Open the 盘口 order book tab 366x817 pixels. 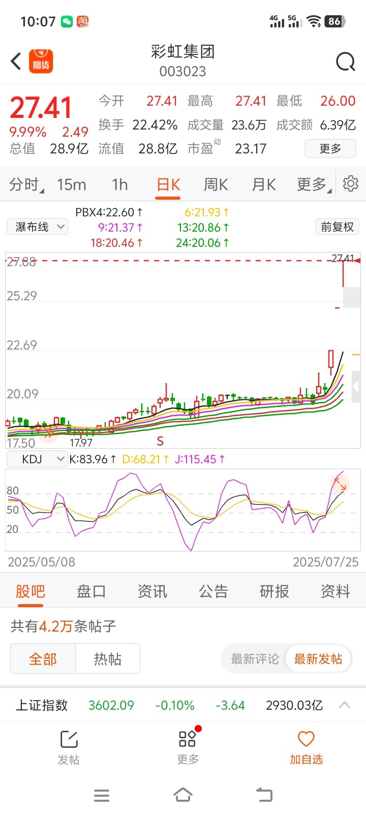tap(91, 591)
